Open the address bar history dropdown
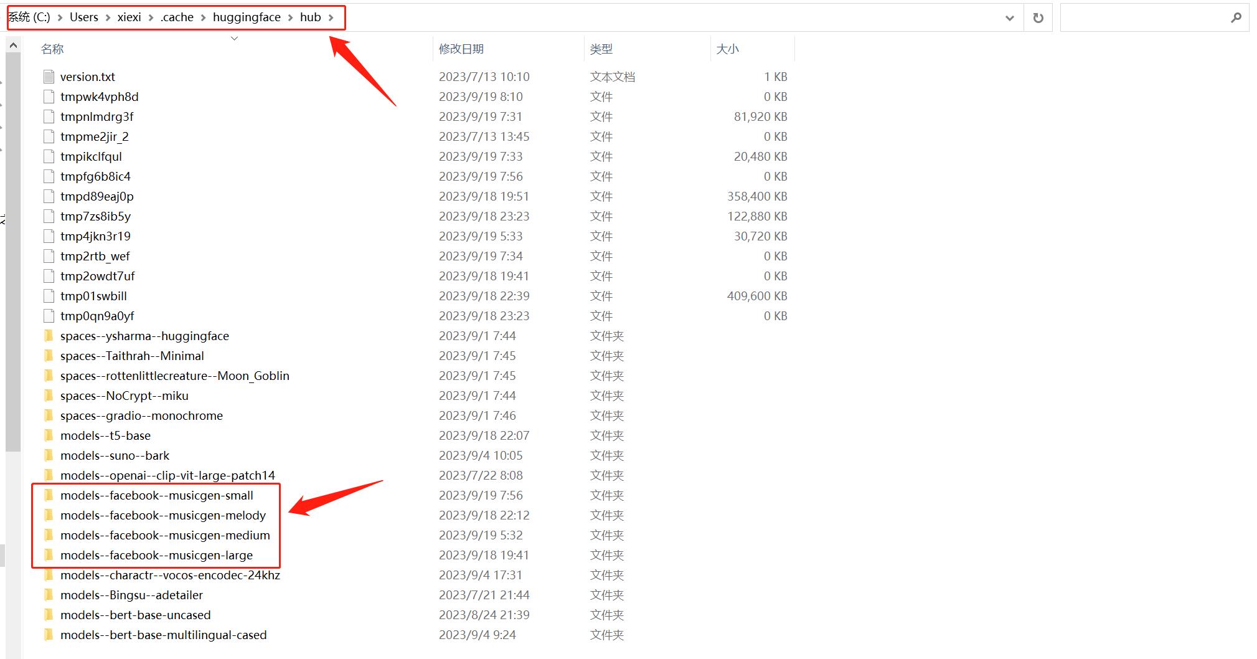1257x659 pixels. pos(1009,18)
